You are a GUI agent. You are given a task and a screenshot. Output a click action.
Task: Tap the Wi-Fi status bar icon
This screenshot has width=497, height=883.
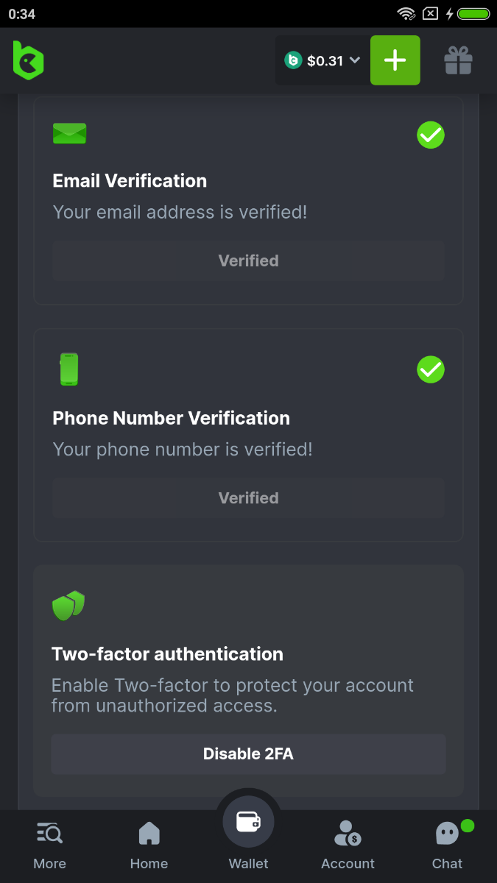tap(406, 13)
